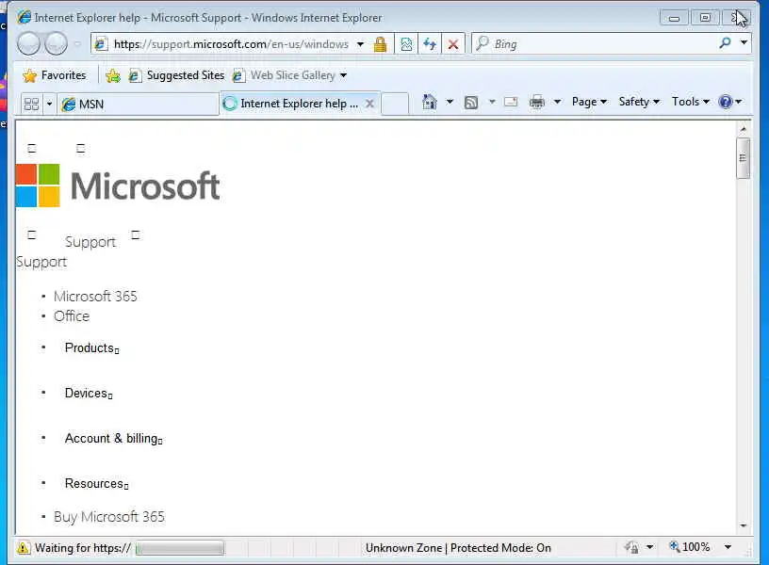Maximize the Internet Explorer window
This screenshot has width=769, height=565.
click(705, 18)
